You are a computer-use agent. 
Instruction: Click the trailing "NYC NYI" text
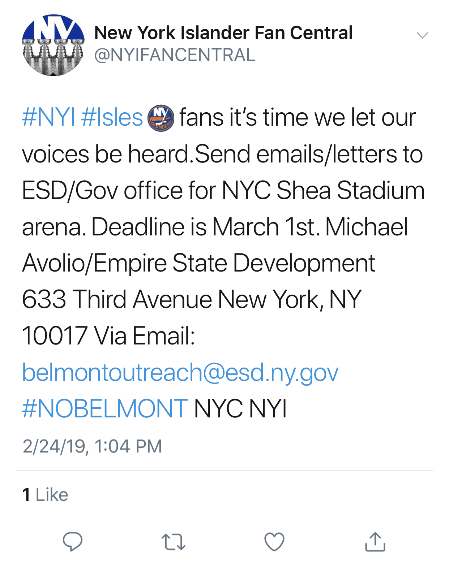240,409
